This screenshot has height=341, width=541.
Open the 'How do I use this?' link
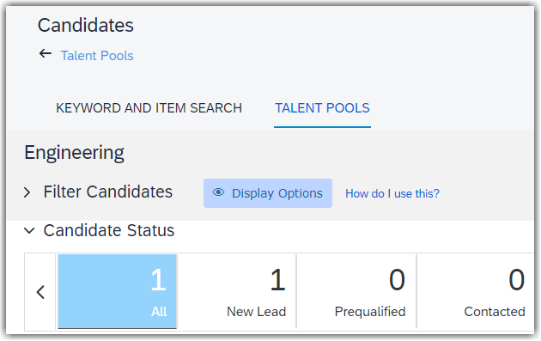point(392,193)
